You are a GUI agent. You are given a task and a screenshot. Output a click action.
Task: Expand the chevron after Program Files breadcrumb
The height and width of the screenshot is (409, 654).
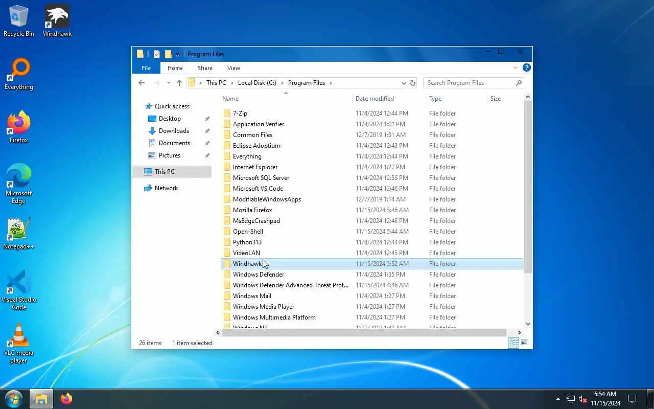coord(331,83)
